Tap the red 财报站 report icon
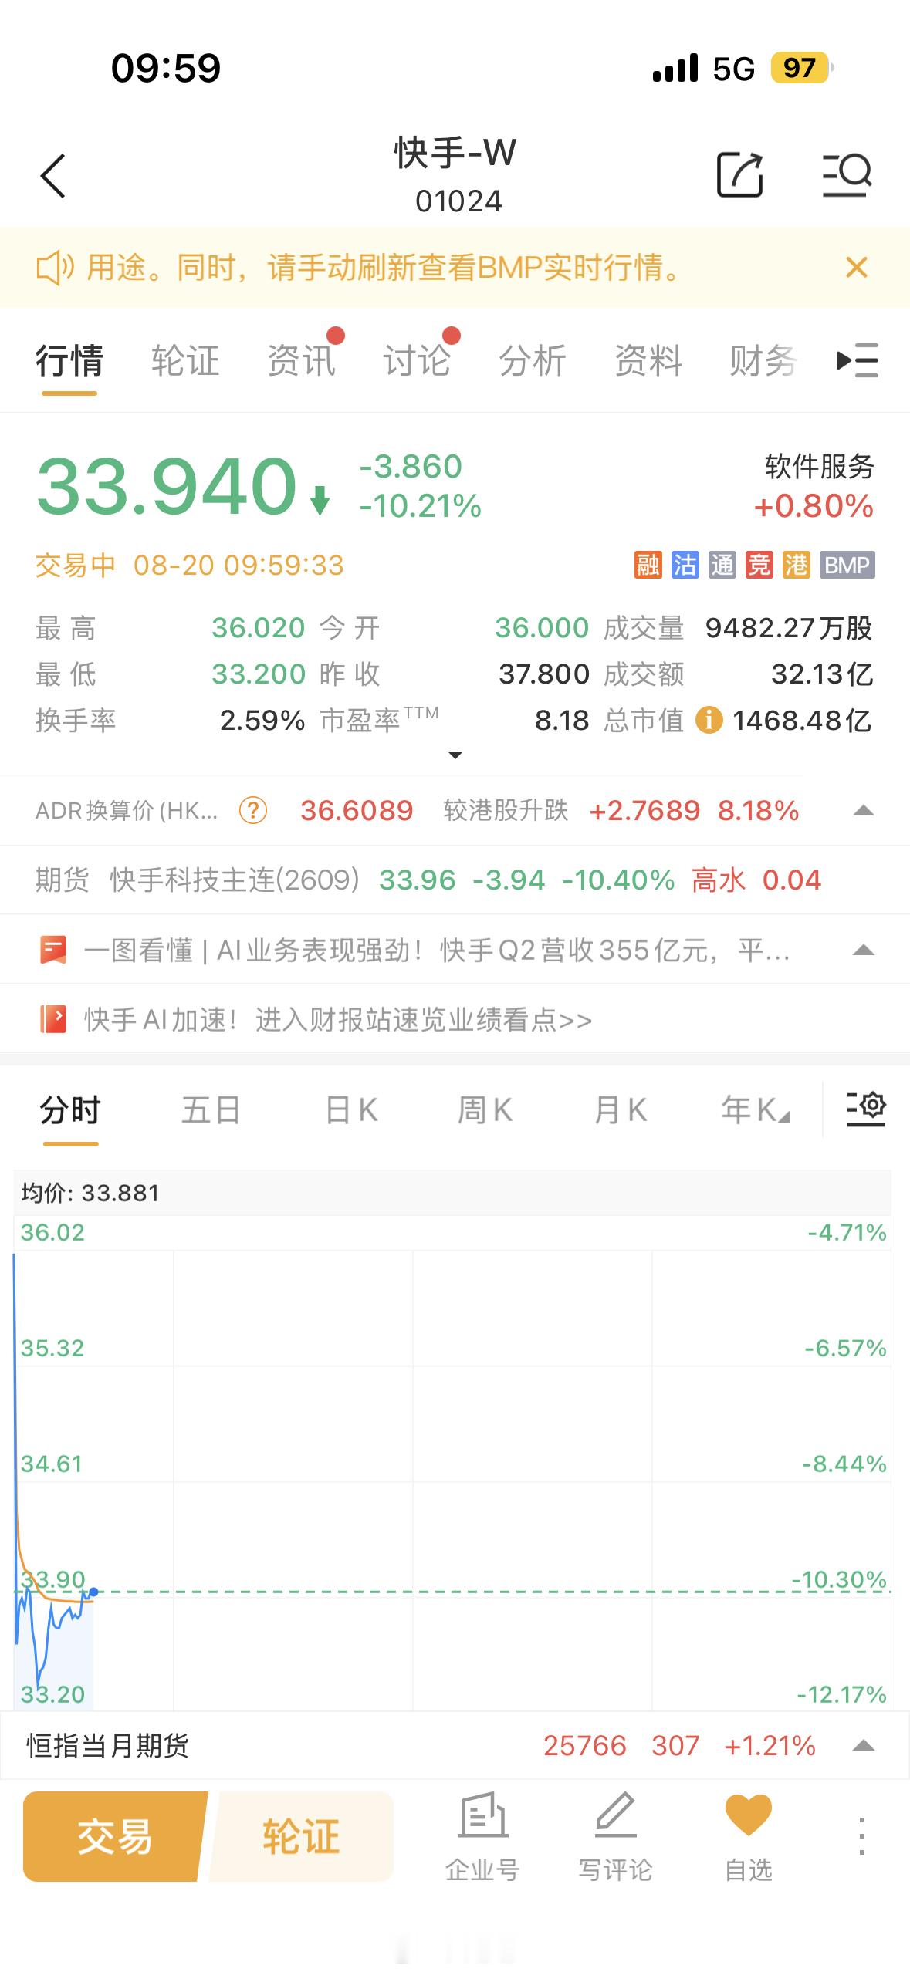The height and width of the screenshot is (1972, 910). click(53, 1020)
